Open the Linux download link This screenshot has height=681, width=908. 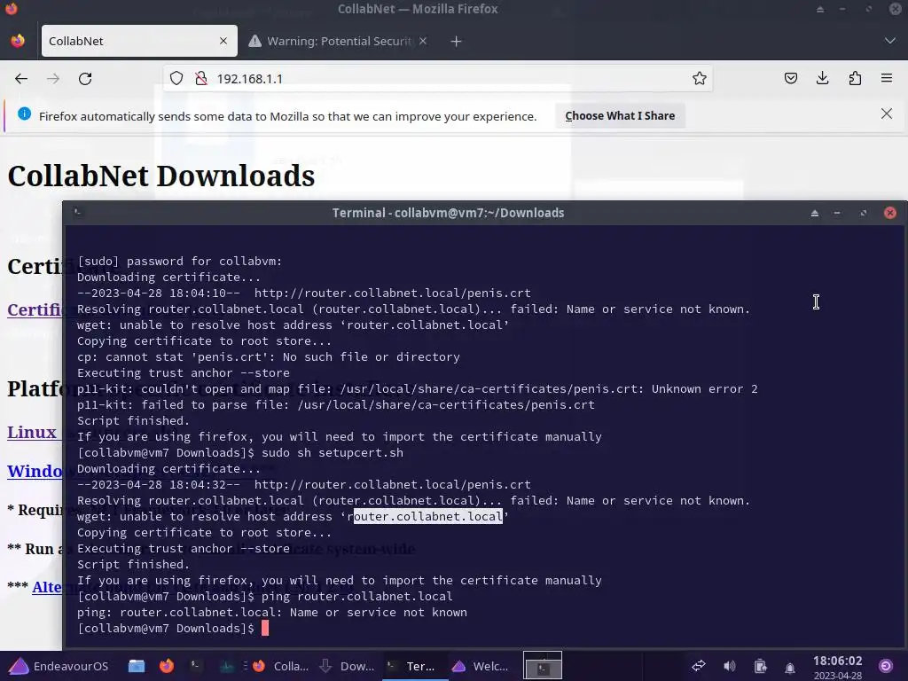pos(32,433)
